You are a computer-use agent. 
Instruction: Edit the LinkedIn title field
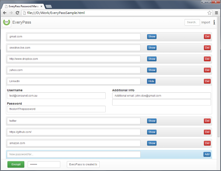pyautogui.click(x=74, y=81)
